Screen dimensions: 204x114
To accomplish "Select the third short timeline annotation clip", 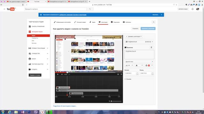I will tap(76, 93).
